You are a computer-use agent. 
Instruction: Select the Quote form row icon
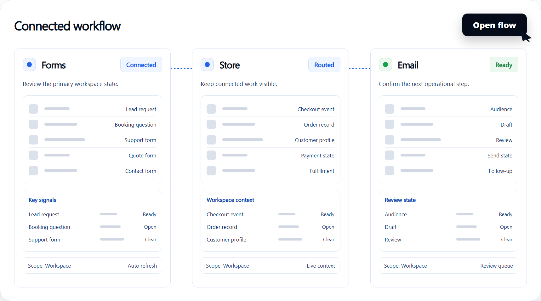pos(33,155)
